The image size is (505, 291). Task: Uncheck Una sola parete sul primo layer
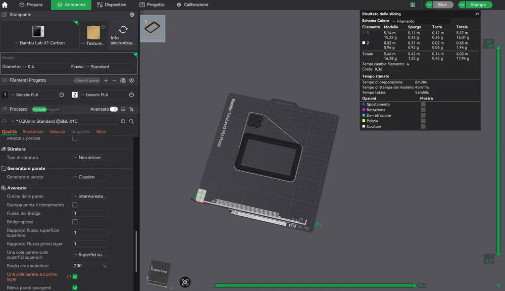pyautogui.click(x=75, y=276)
